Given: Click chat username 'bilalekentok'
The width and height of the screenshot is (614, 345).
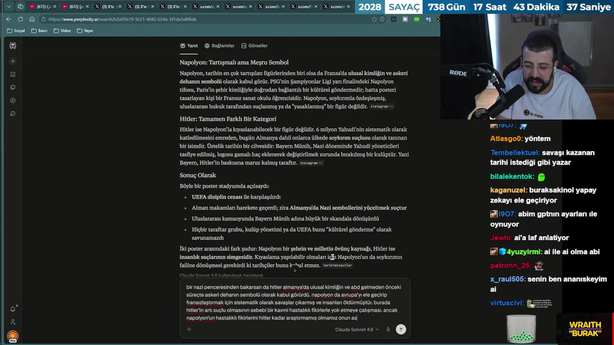Looking at the screenshot, I should tap(512, 176).
